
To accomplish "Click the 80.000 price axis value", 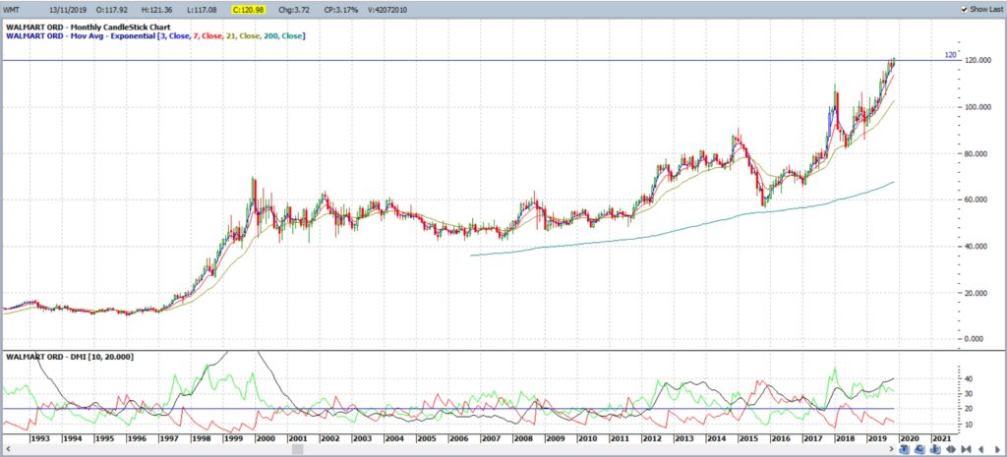I will pos(978,153).
